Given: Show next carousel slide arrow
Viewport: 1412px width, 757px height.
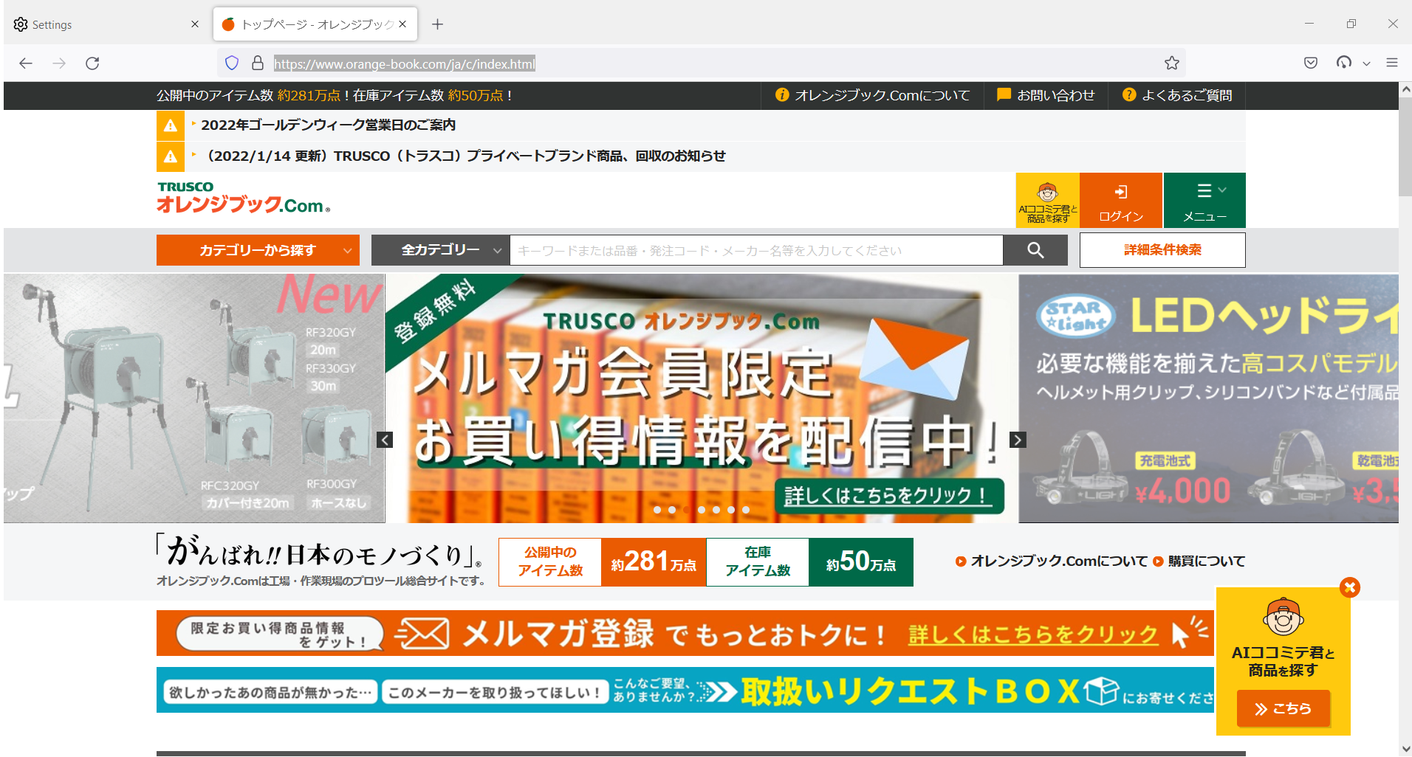Looking at the screenshot, I should click(x=1018, y=440).
